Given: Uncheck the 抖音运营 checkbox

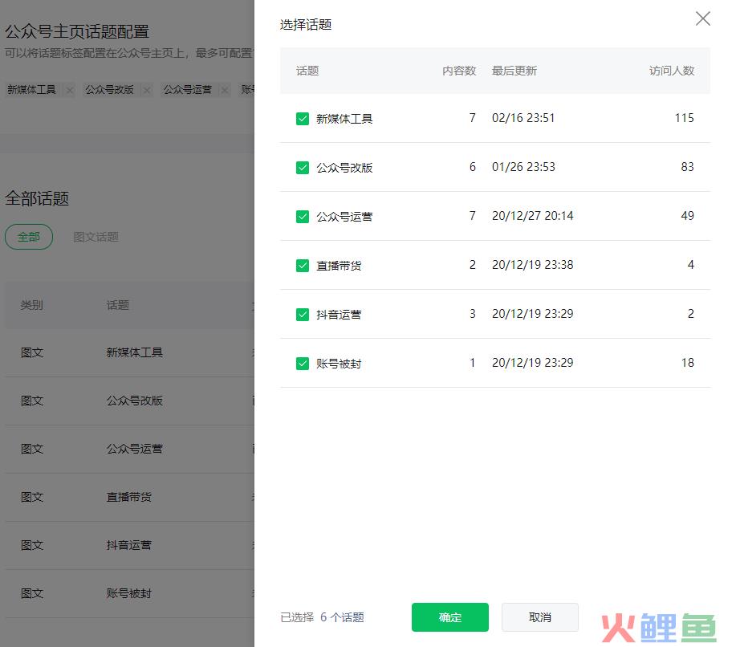Looking at the screenshot, I should click(303, 315).
